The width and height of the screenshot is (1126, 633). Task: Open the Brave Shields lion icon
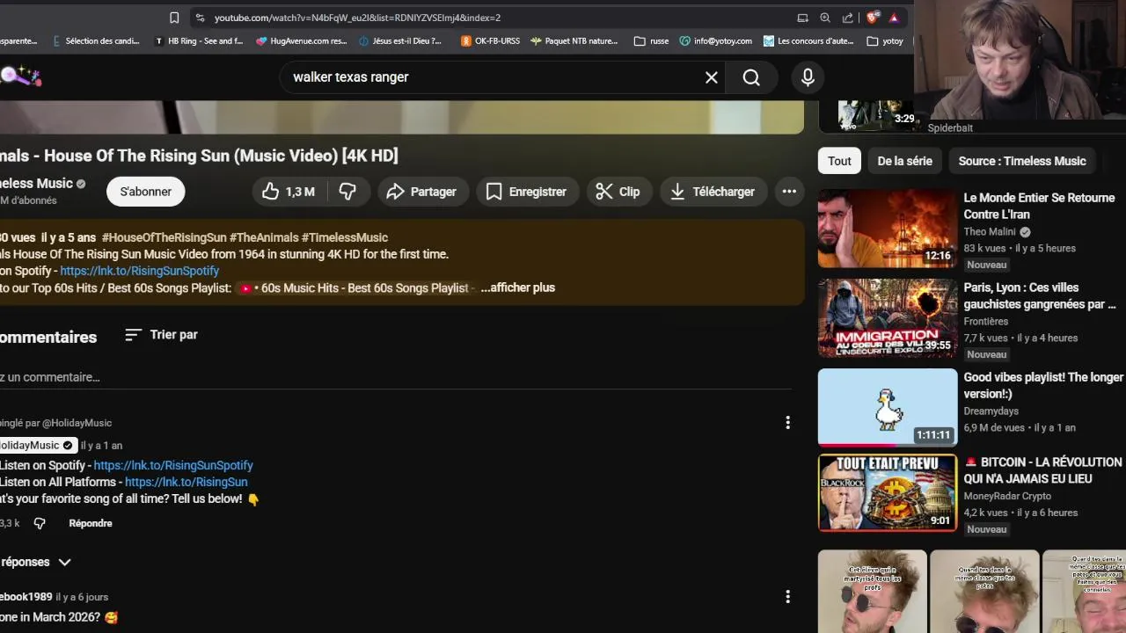873,18
